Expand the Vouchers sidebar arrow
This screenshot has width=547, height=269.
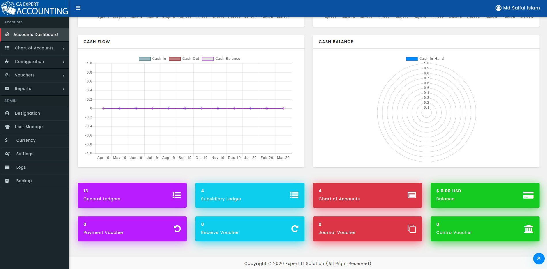[63, 75]
